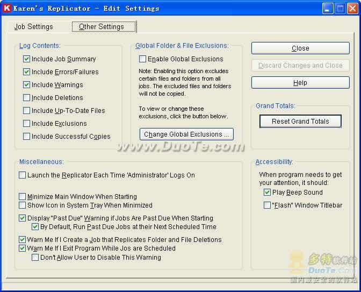Switch to the Job Settings tab

click(34, 27)
